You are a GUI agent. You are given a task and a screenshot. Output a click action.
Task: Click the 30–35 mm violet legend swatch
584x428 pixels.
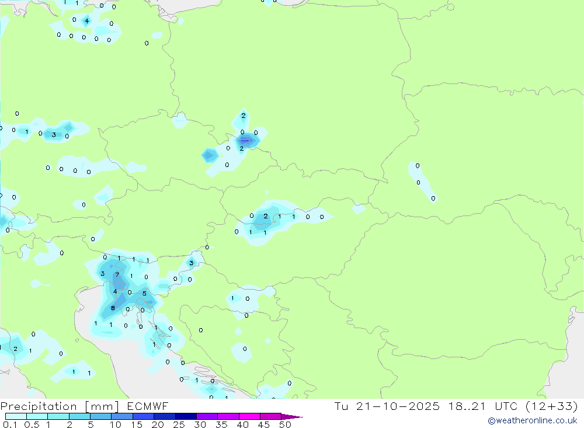click(x=207, y=416)
